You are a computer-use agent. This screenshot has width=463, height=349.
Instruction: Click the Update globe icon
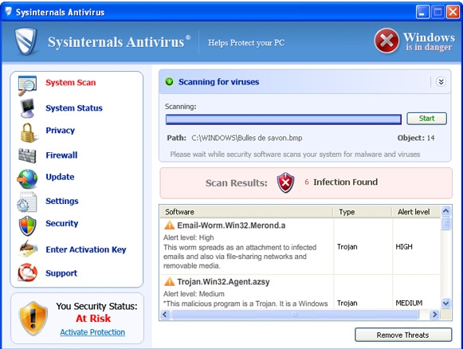[27, 178]
